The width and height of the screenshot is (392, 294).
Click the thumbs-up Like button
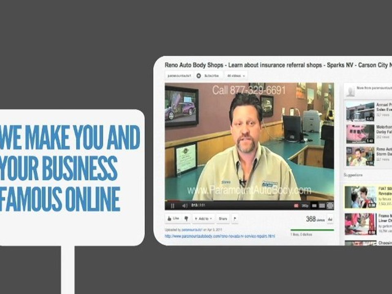(173, 218)
